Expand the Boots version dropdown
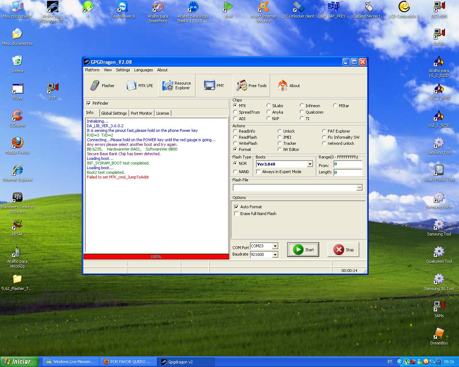This screenshot has width=459, height=367. (x=310, y=164)
